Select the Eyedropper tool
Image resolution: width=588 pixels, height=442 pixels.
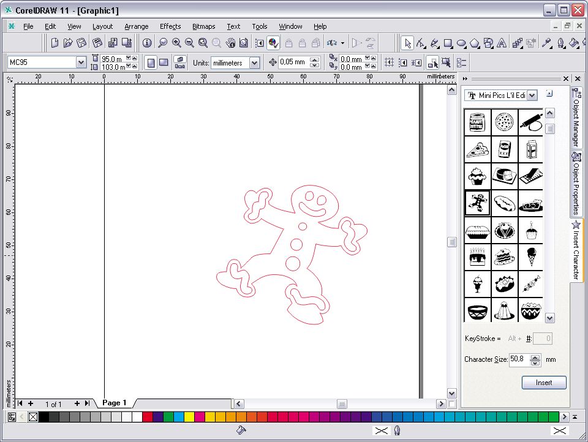point(547,43)
